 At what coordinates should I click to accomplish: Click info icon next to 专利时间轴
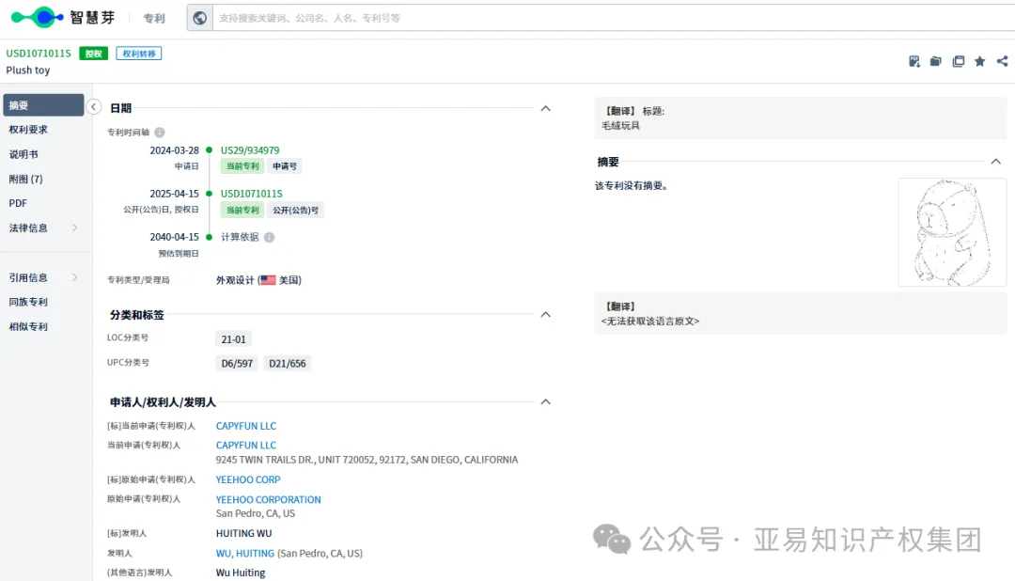159,133
